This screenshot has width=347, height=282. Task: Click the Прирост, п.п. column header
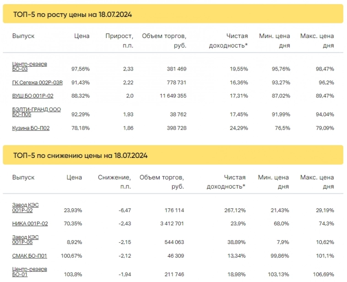point(119,40)
